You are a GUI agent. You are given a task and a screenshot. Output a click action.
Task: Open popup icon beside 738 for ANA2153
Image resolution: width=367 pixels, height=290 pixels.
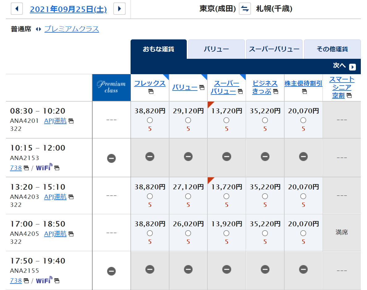pyautogui.click(x=26, y=168)
